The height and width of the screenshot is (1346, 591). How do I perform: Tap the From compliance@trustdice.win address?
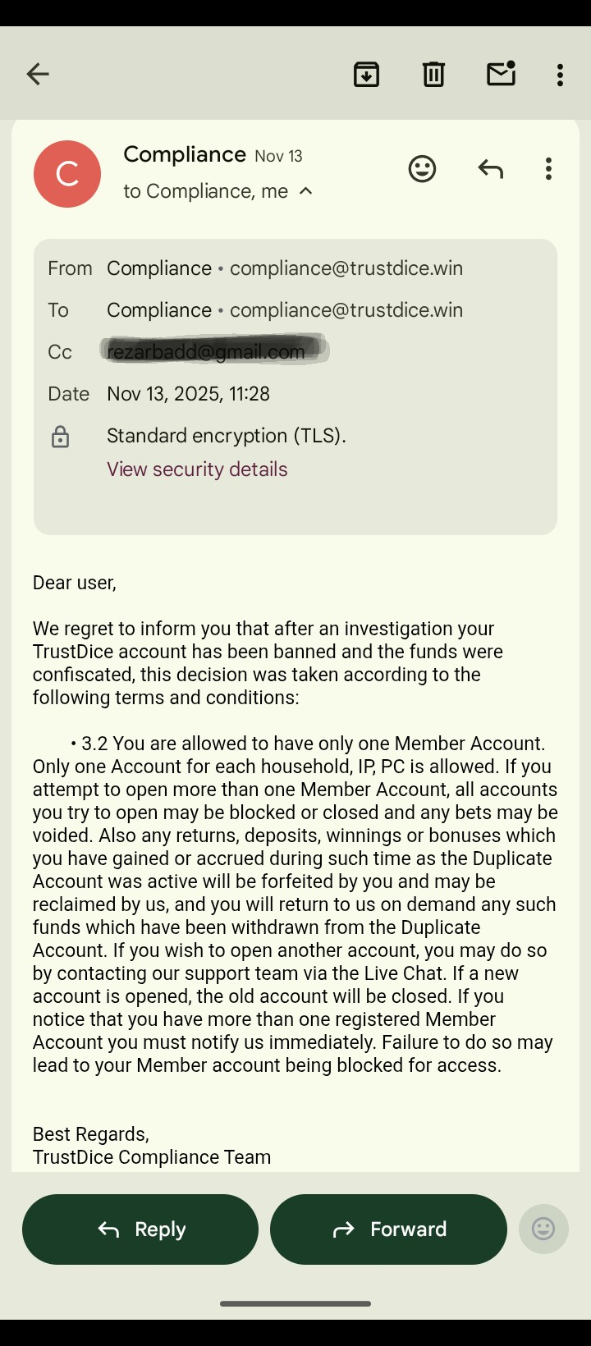point(346,268)
